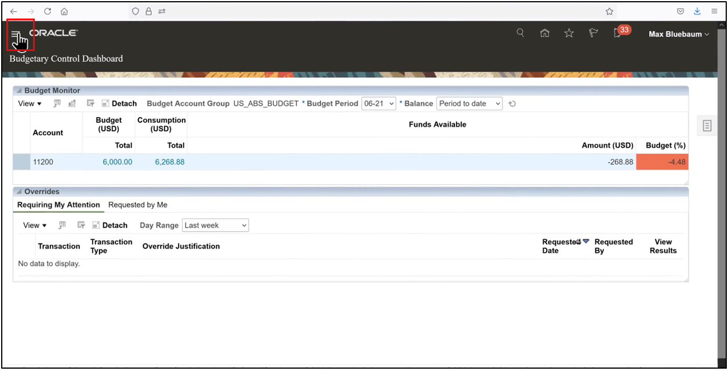
Task: Open the global search magnifier
Action: pos(520,33)
